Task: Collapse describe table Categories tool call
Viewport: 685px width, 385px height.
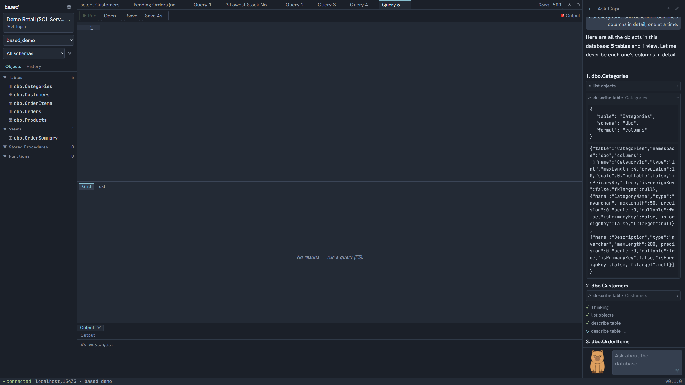Action: pyautogui.click(x=633, y=98)
